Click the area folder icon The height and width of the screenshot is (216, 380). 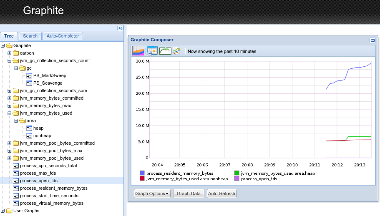23,121
